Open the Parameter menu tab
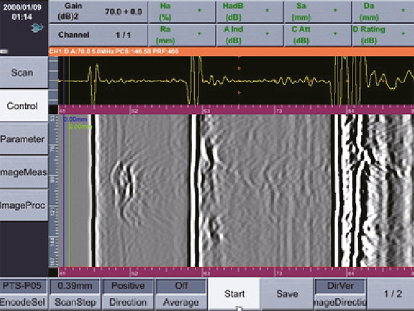The width and height of the screenshot is (414, 311). click(x=24, y=139)
